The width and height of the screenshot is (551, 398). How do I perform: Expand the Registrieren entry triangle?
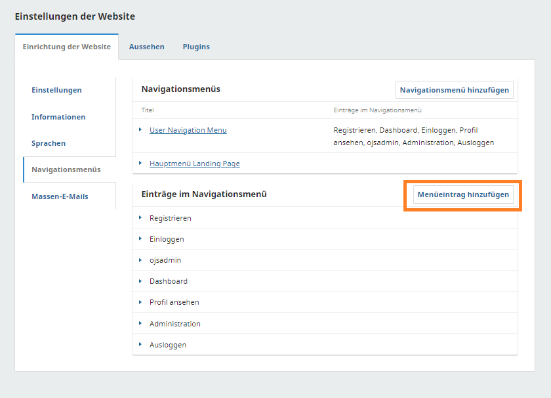pyautogui.click(x=140, y=217)
